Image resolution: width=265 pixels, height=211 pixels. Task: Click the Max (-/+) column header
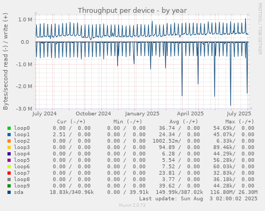coord(239,122)
